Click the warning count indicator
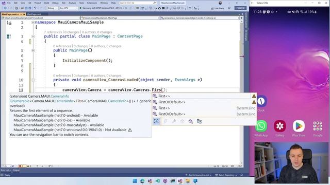This screenshot has height=185, width=330. click(x=29, y=166)
